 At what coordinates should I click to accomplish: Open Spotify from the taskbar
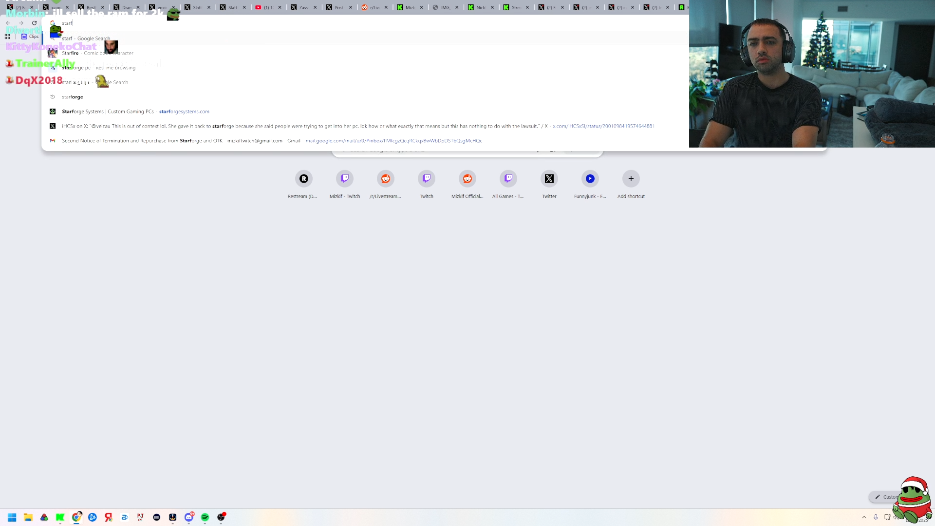click(205, 517)
